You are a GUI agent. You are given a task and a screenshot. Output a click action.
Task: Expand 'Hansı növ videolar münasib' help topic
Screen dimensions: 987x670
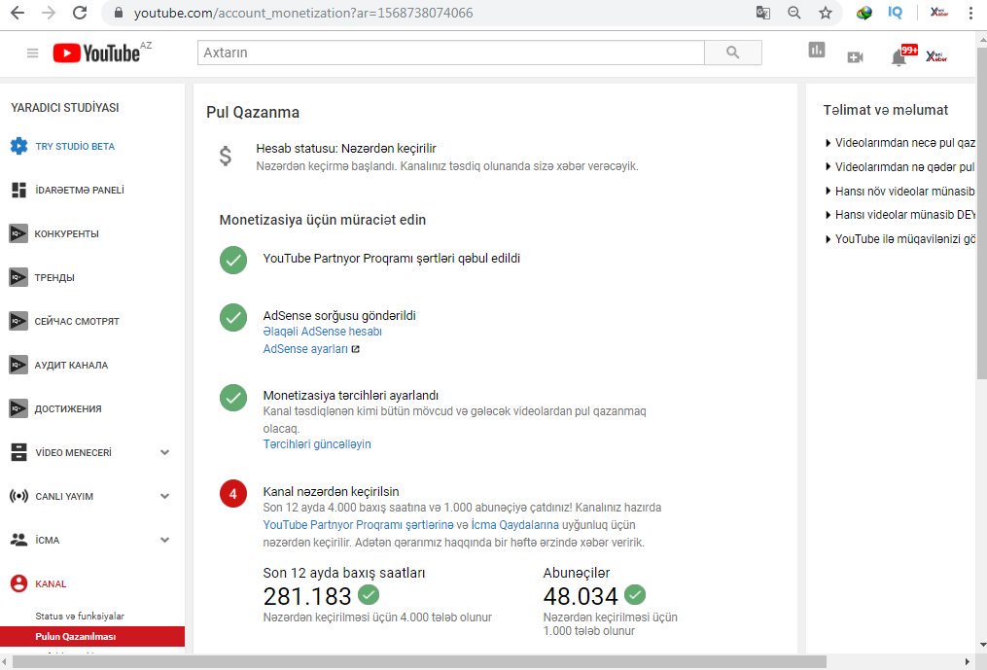point(900,191)
